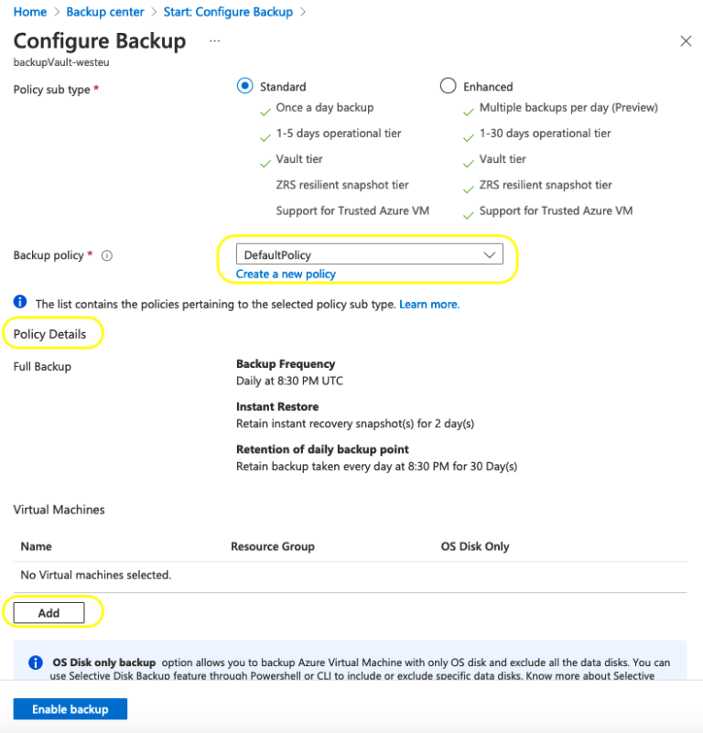Select the Standard policy sub type
The width and height of the screenshot is (703, 733).
point(244,85)
